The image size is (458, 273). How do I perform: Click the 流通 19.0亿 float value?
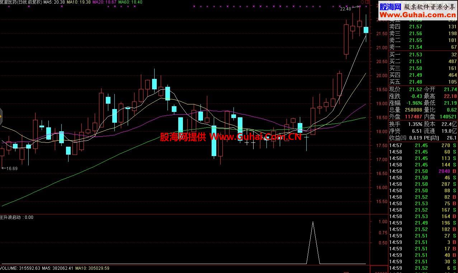click(450, 131)
